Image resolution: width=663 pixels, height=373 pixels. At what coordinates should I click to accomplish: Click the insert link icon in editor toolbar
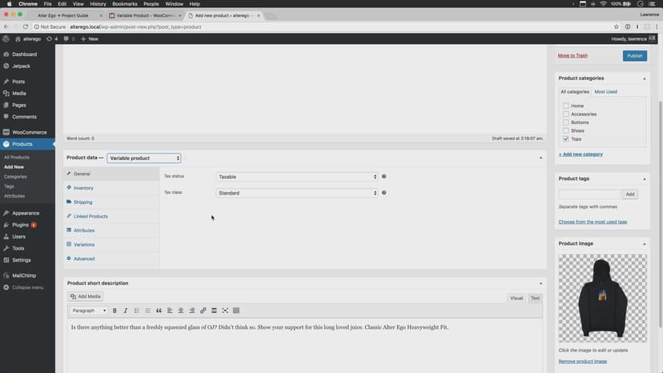203,311
